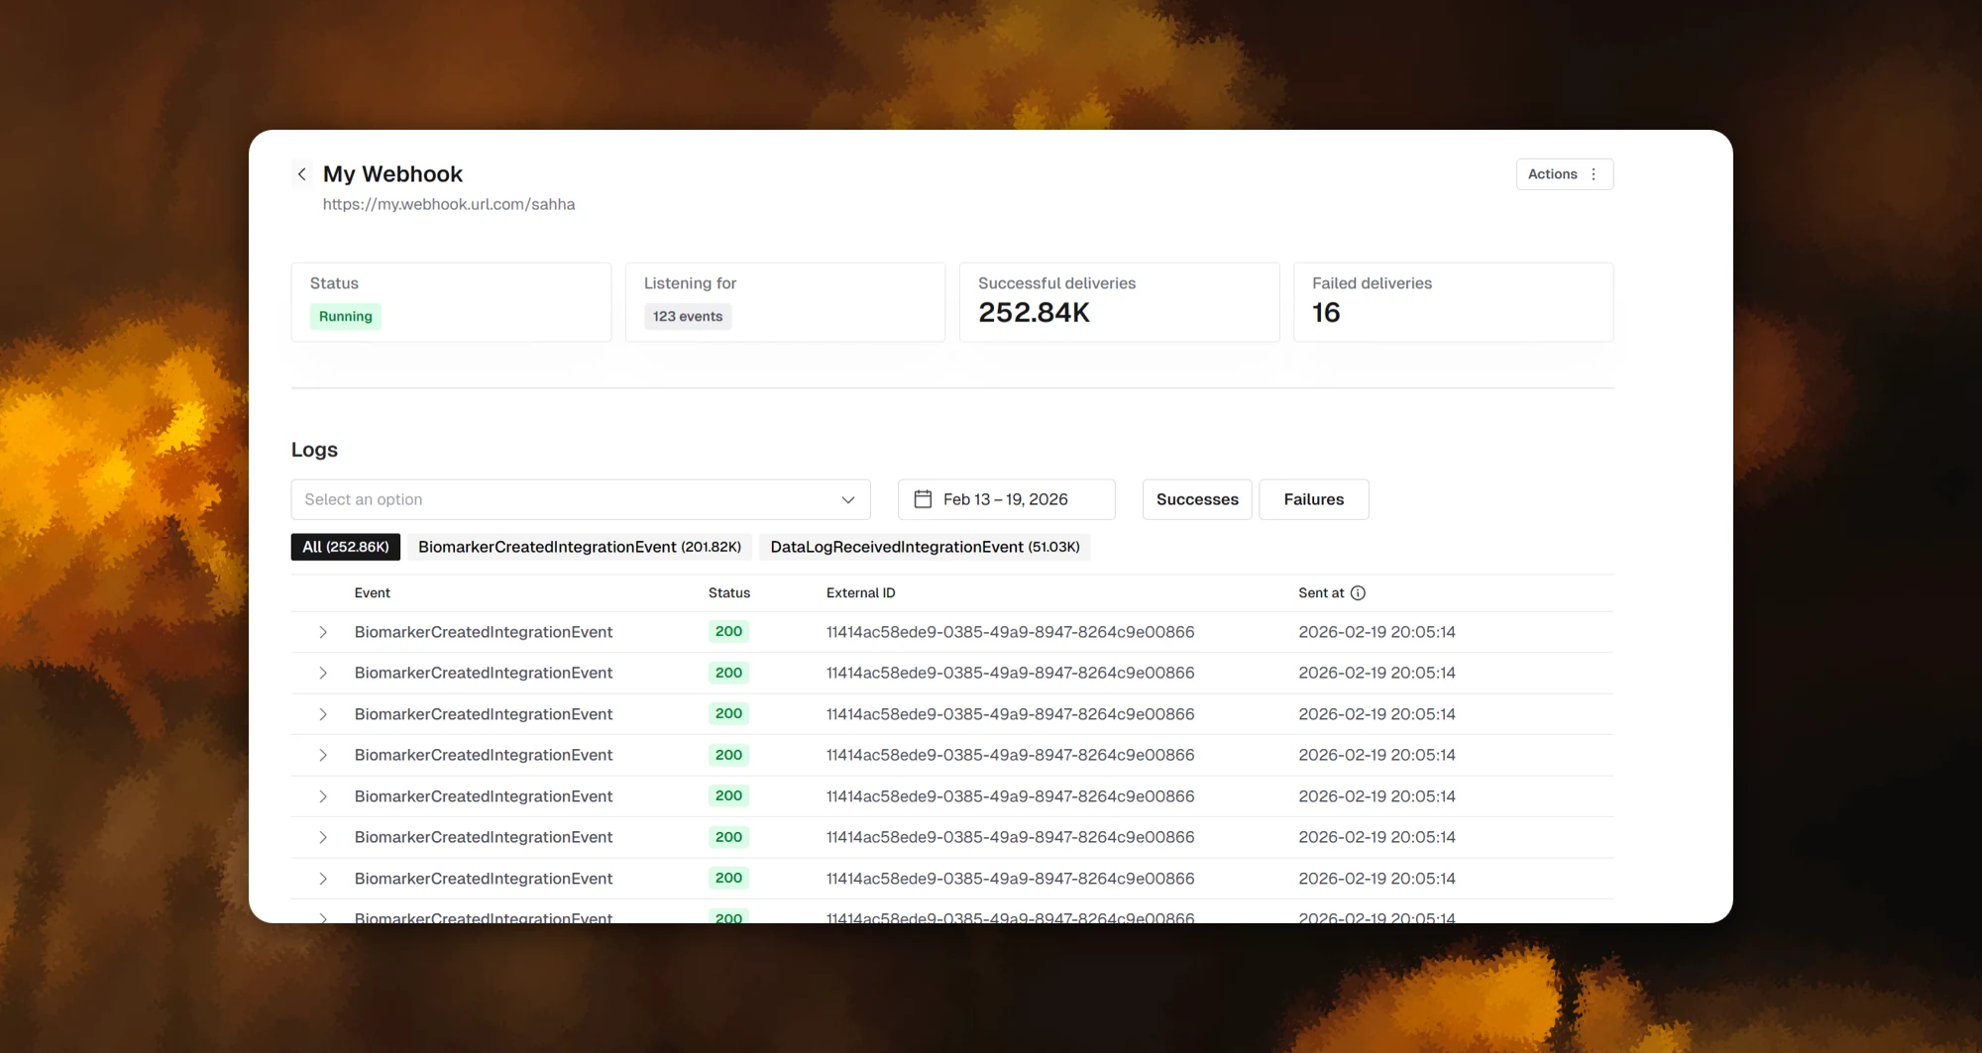Select the All (252.86K) filter chip
Viewport: 1982px width, 1053px height.
(x=345, y=546)
